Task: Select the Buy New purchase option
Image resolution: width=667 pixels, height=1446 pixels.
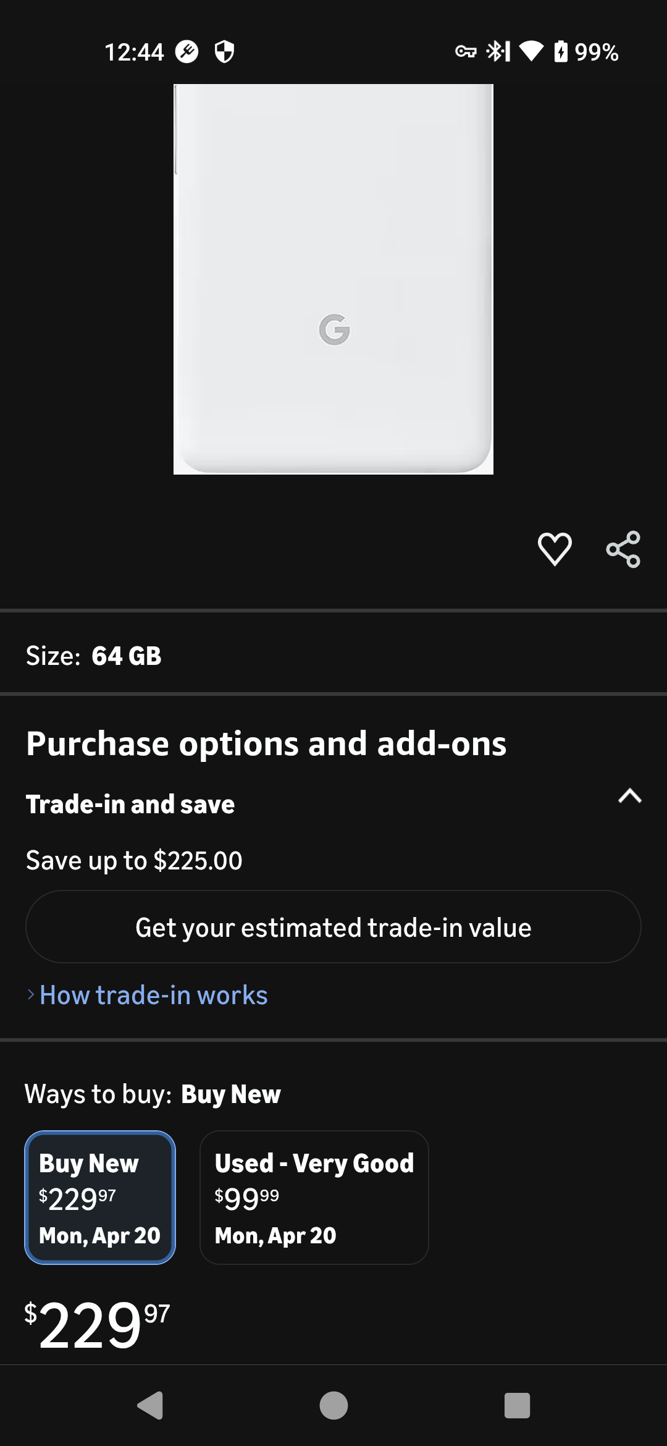Action: [x=100, y=1197]
